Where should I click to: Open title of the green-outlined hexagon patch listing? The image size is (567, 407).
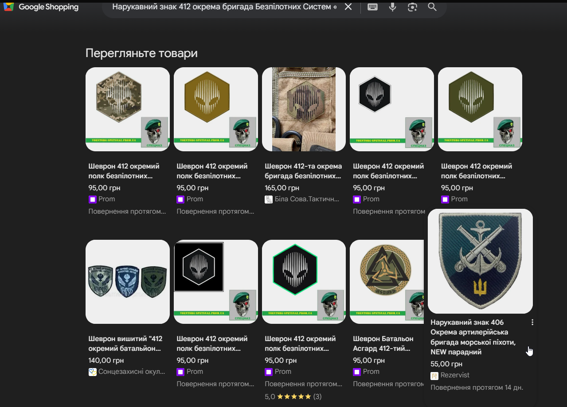tap(301, 344)
